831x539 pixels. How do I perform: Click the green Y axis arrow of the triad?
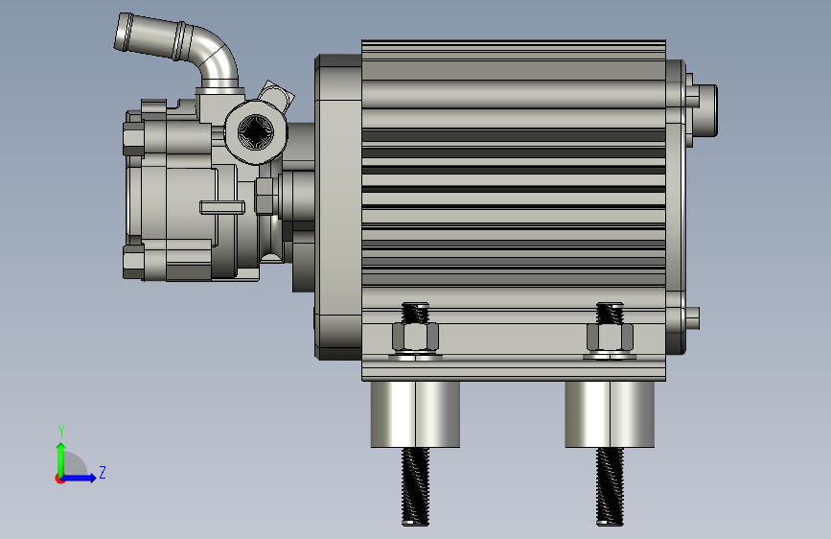(61, 458)
